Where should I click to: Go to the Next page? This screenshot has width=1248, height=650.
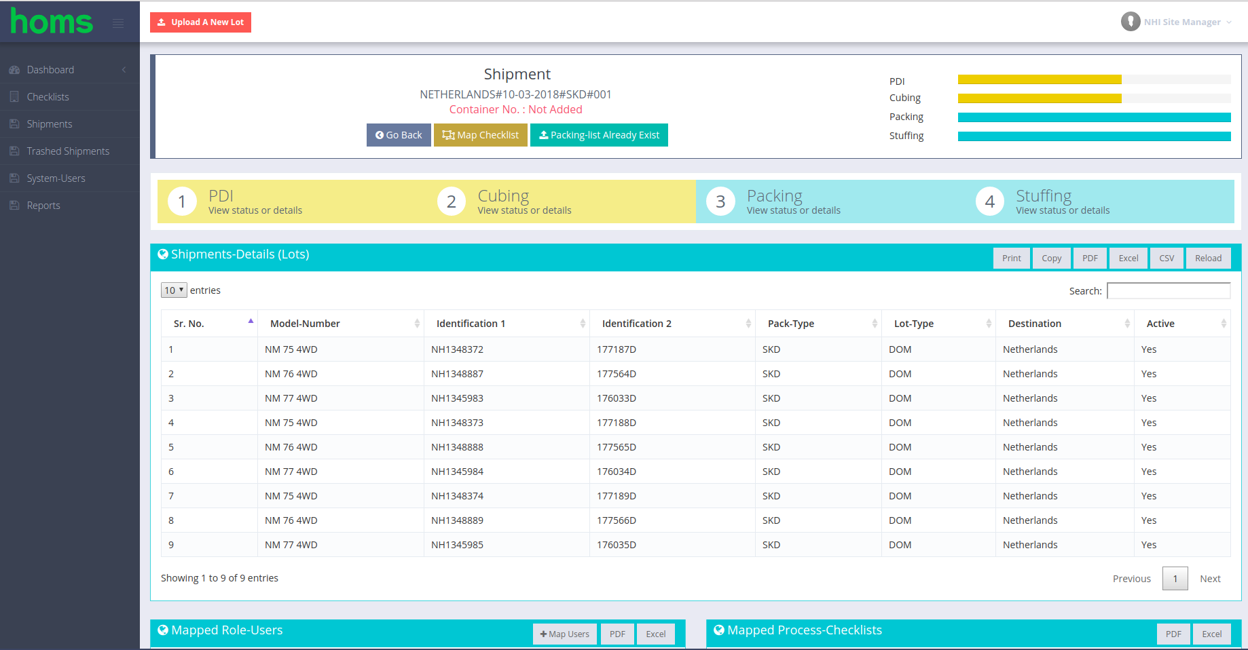point(1210,579)
